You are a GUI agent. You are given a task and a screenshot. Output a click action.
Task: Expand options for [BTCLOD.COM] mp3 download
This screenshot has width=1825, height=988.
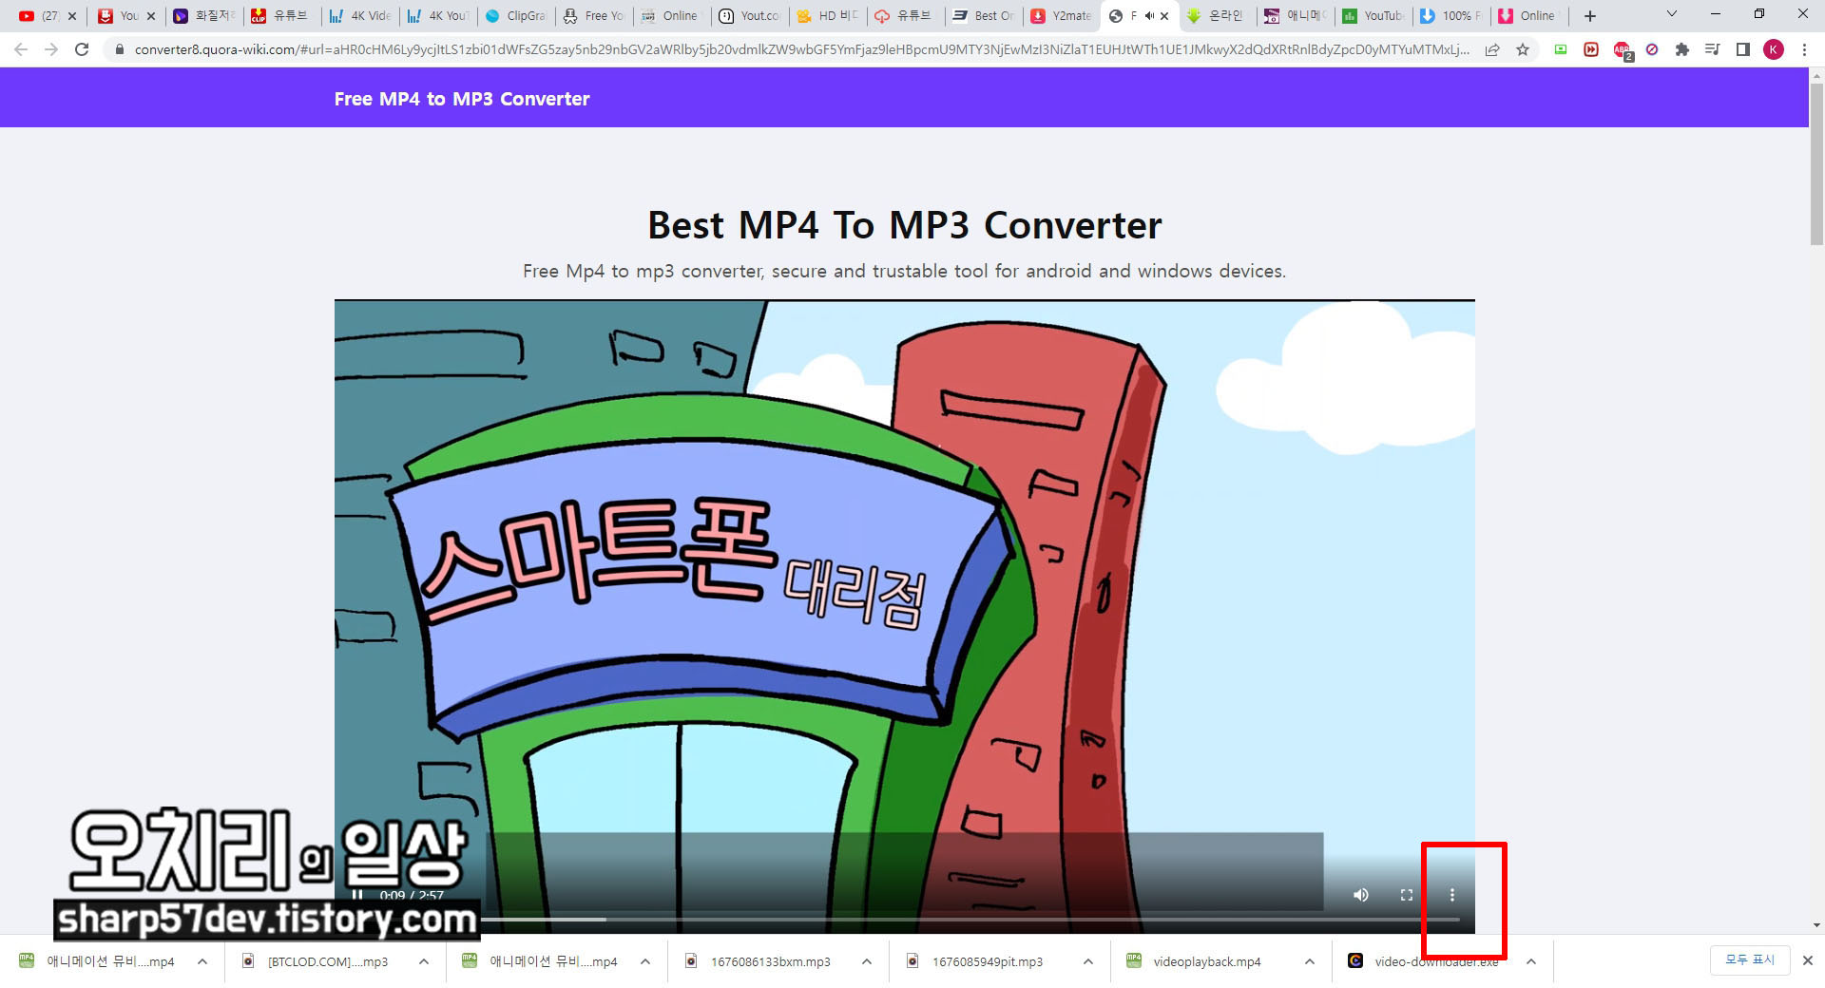[x=423, y=961]
